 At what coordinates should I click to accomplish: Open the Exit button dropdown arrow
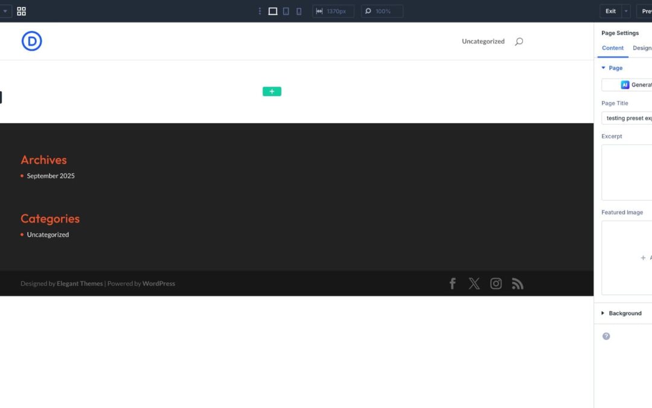tap(626, 10)
